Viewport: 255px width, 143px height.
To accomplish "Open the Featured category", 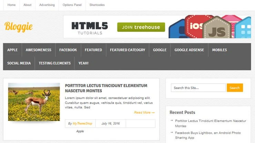I will 93,50.
